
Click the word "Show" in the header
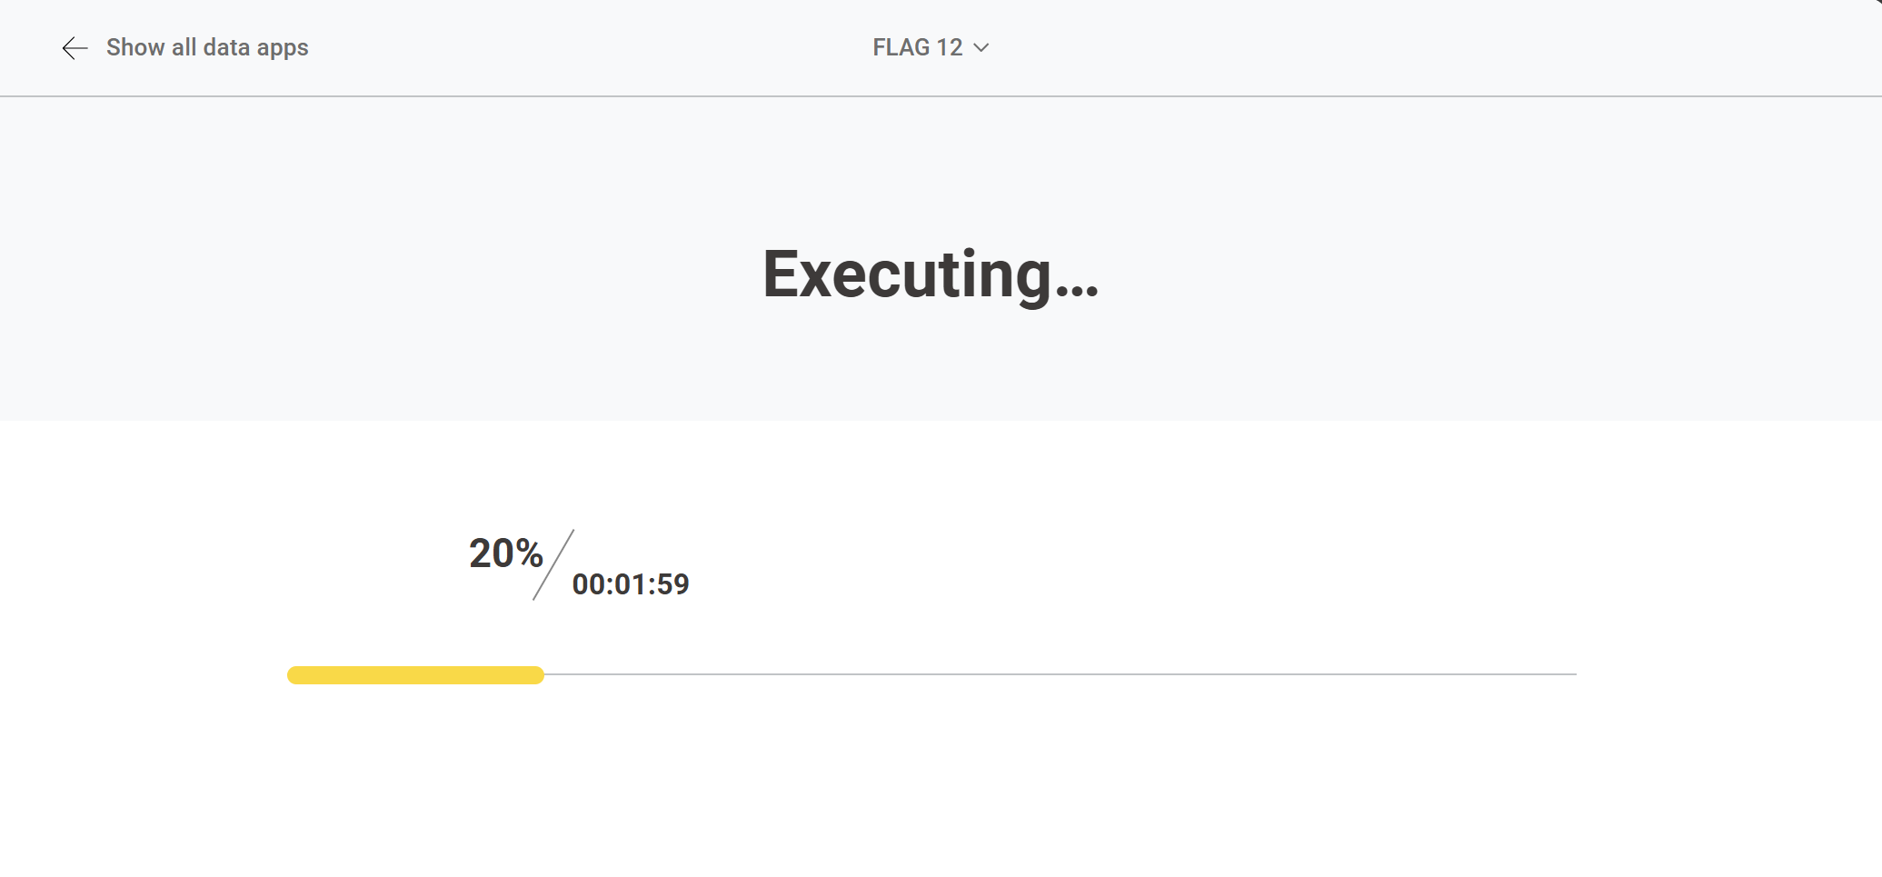pyautogui.click(x=135, y=47)
